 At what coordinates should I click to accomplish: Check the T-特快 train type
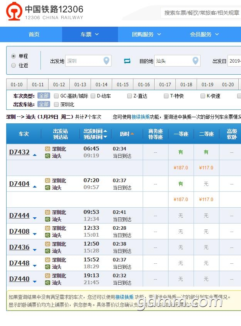(x=166, y=96)
